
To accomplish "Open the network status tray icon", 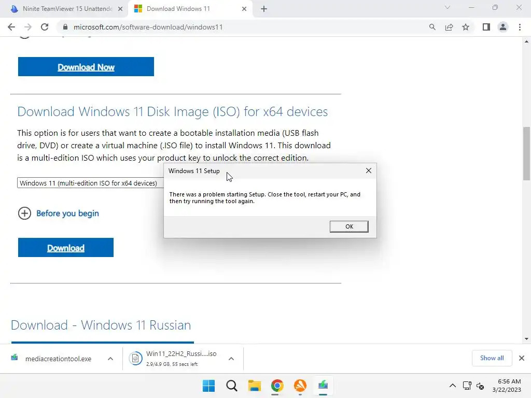I will (x=467, y=386).
